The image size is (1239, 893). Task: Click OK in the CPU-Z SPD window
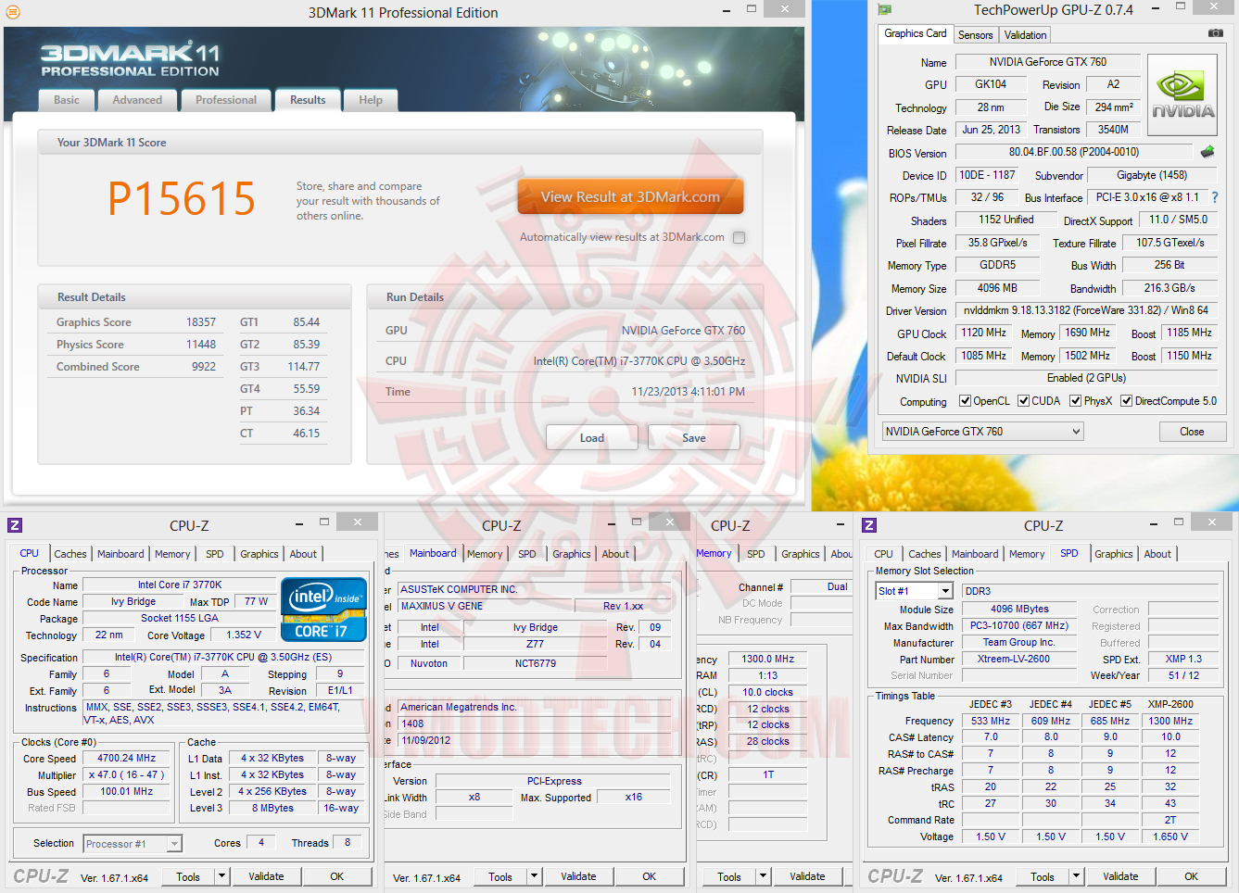[1191, 876]
